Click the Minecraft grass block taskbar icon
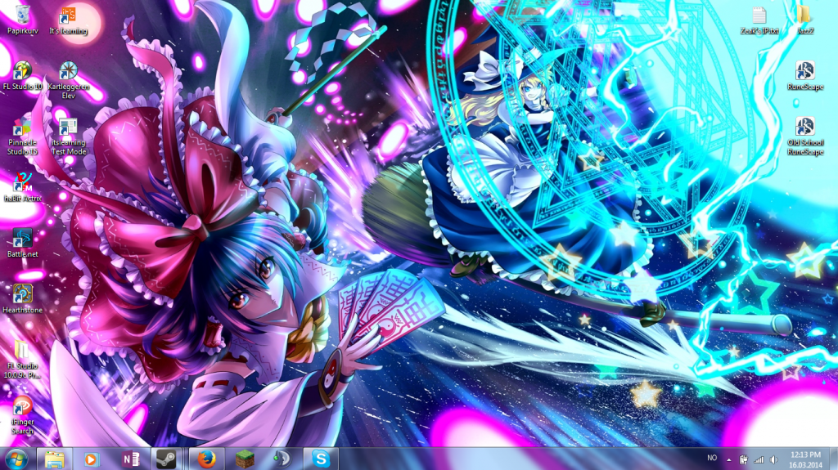Image resolution: width=838 pixels, height=470 pixels. [242, 459]
